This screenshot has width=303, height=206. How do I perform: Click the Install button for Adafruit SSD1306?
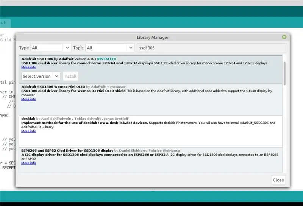pyautogui.click(x=70, y=76)
